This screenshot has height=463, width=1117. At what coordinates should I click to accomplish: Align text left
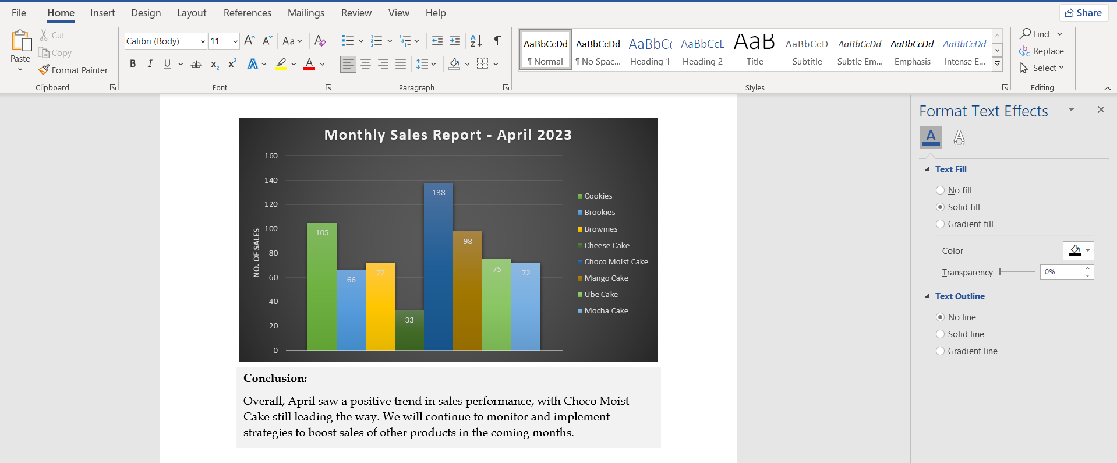coord(348,64)
